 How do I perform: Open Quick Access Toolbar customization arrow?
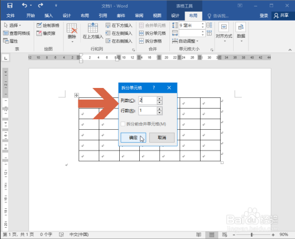tap(56, 5)
